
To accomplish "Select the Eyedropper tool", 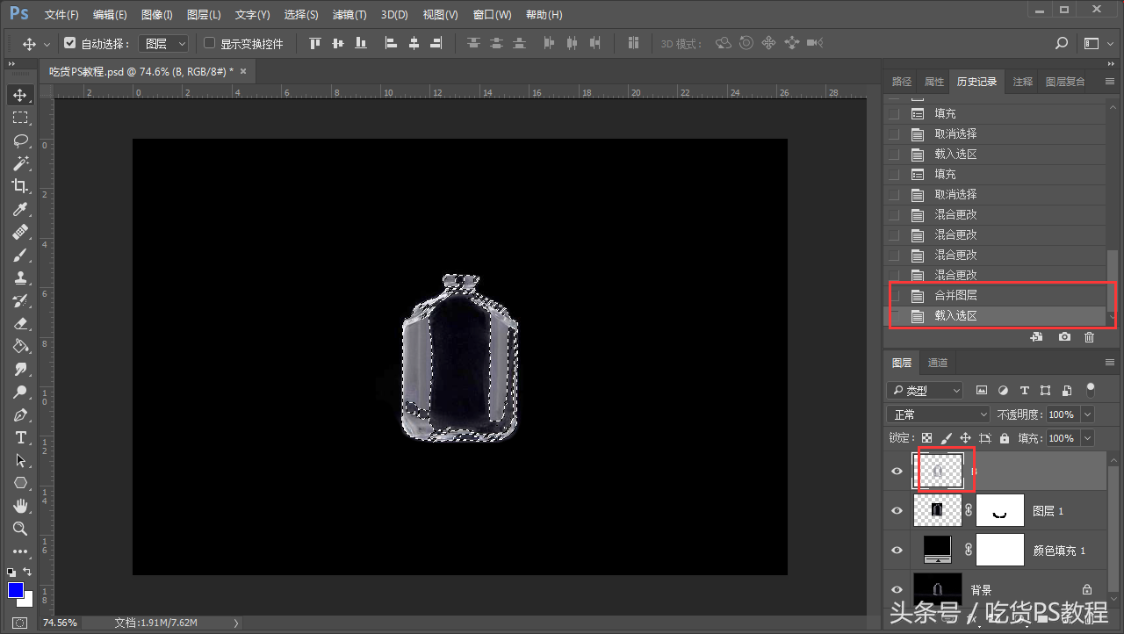I will [x=20, y=209].
